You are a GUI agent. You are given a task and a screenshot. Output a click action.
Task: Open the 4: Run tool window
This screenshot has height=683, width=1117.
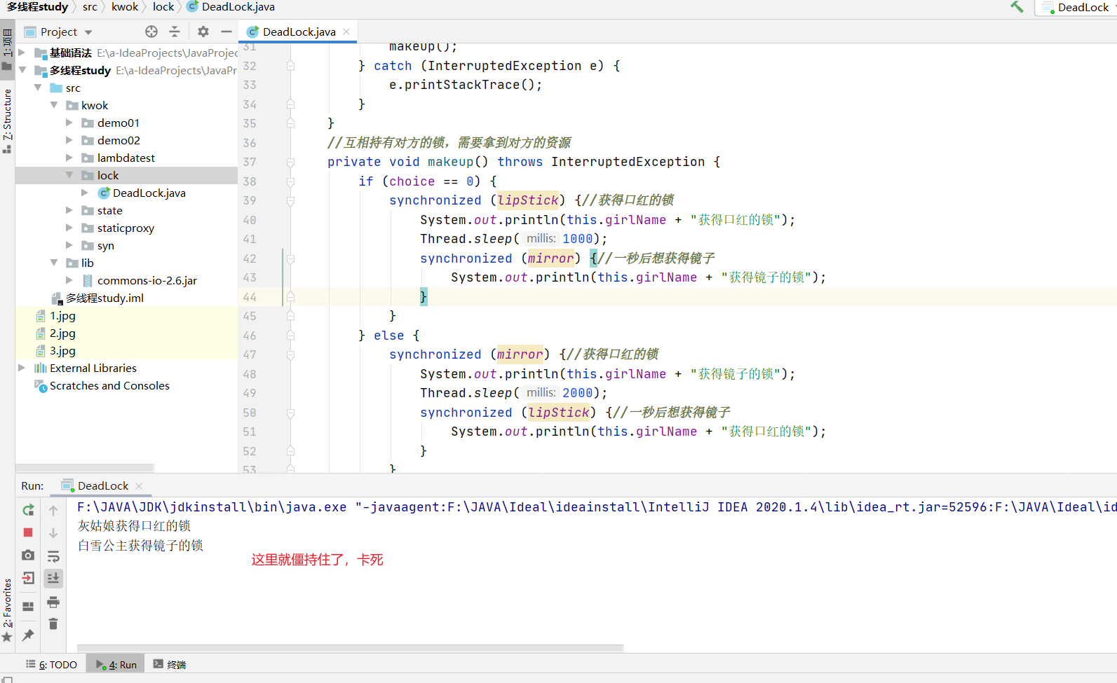[116, 664]
